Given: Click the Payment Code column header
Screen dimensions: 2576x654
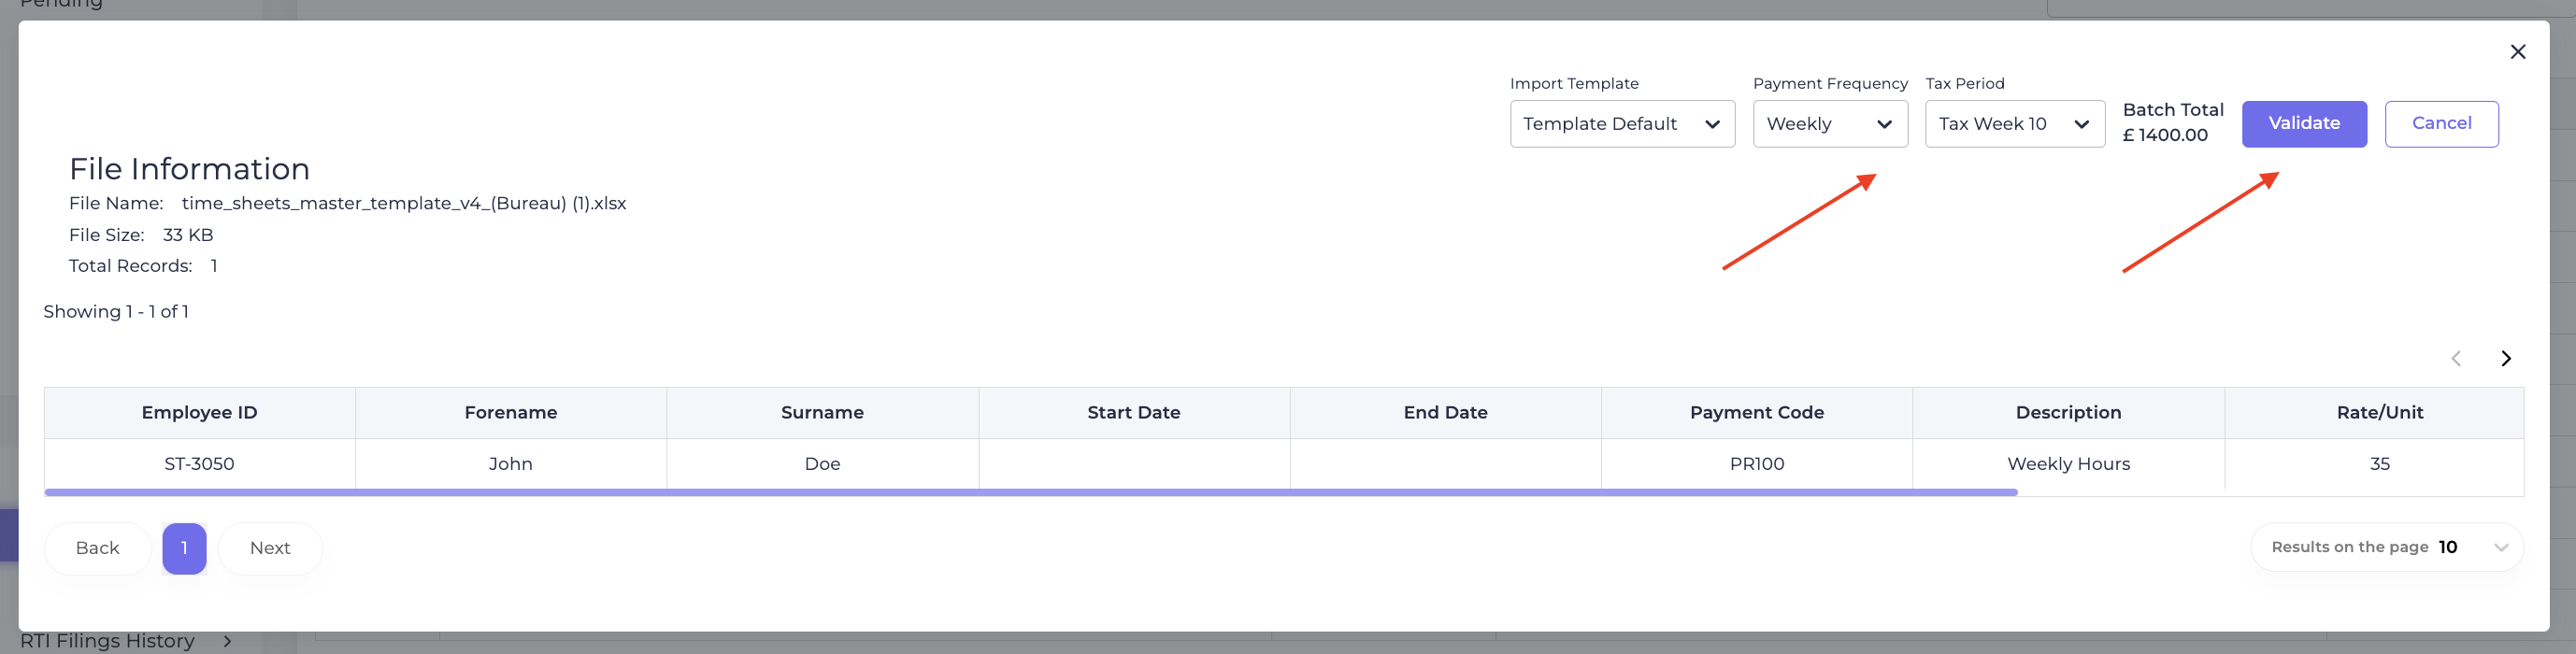Looking at the screenshot, I should coord(1756,413).
